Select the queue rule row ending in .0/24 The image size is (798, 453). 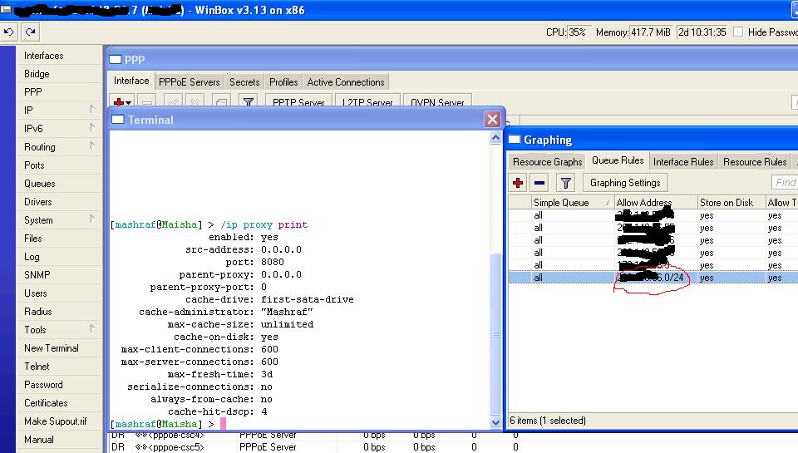653,278
